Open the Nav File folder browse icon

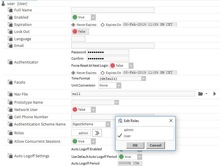click(x=201, y=94)
